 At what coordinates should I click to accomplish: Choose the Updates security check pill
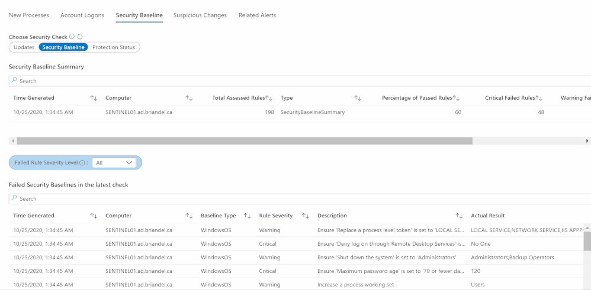(24, 47)
